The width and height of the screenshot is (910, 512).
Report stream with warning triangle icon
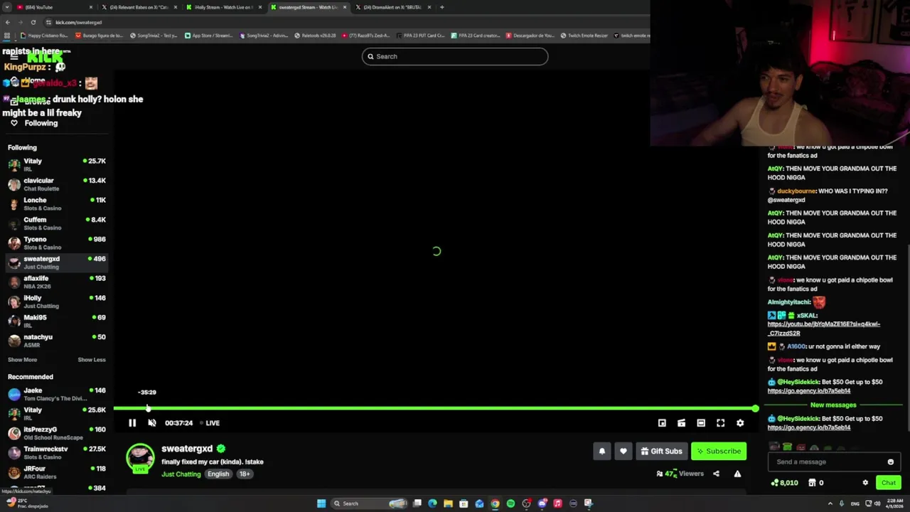point(737,474)
